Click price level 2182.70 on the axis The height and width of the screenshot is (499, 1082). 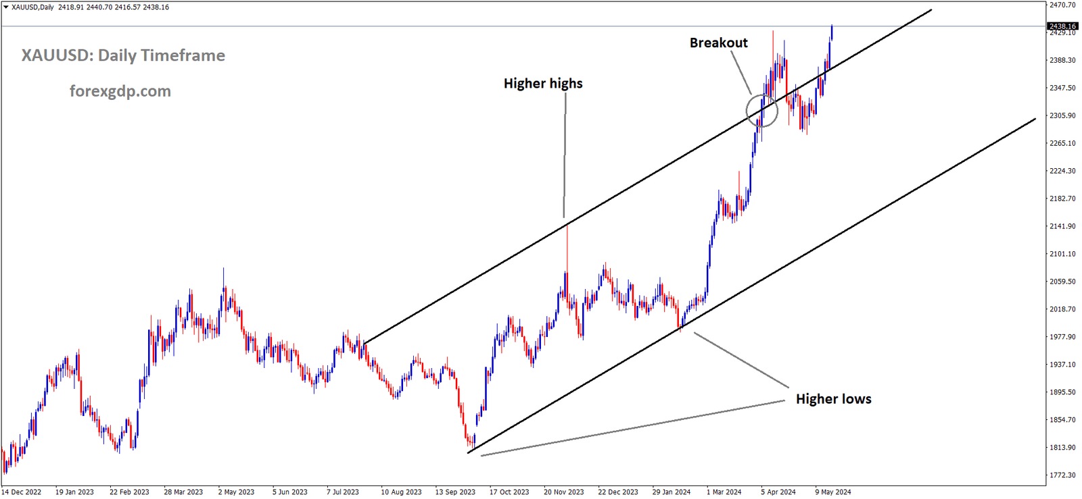[1062, 199]
